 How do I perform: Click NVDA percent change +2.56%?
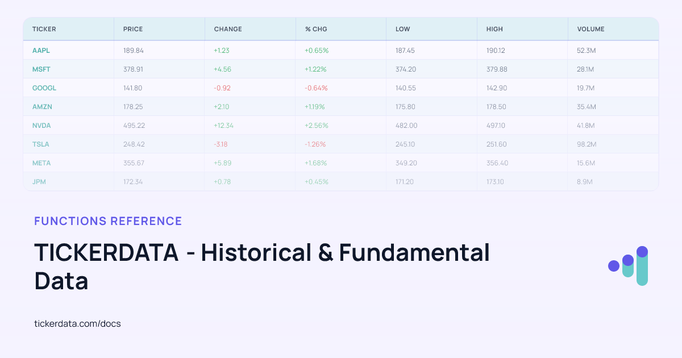tap(317, 125)
